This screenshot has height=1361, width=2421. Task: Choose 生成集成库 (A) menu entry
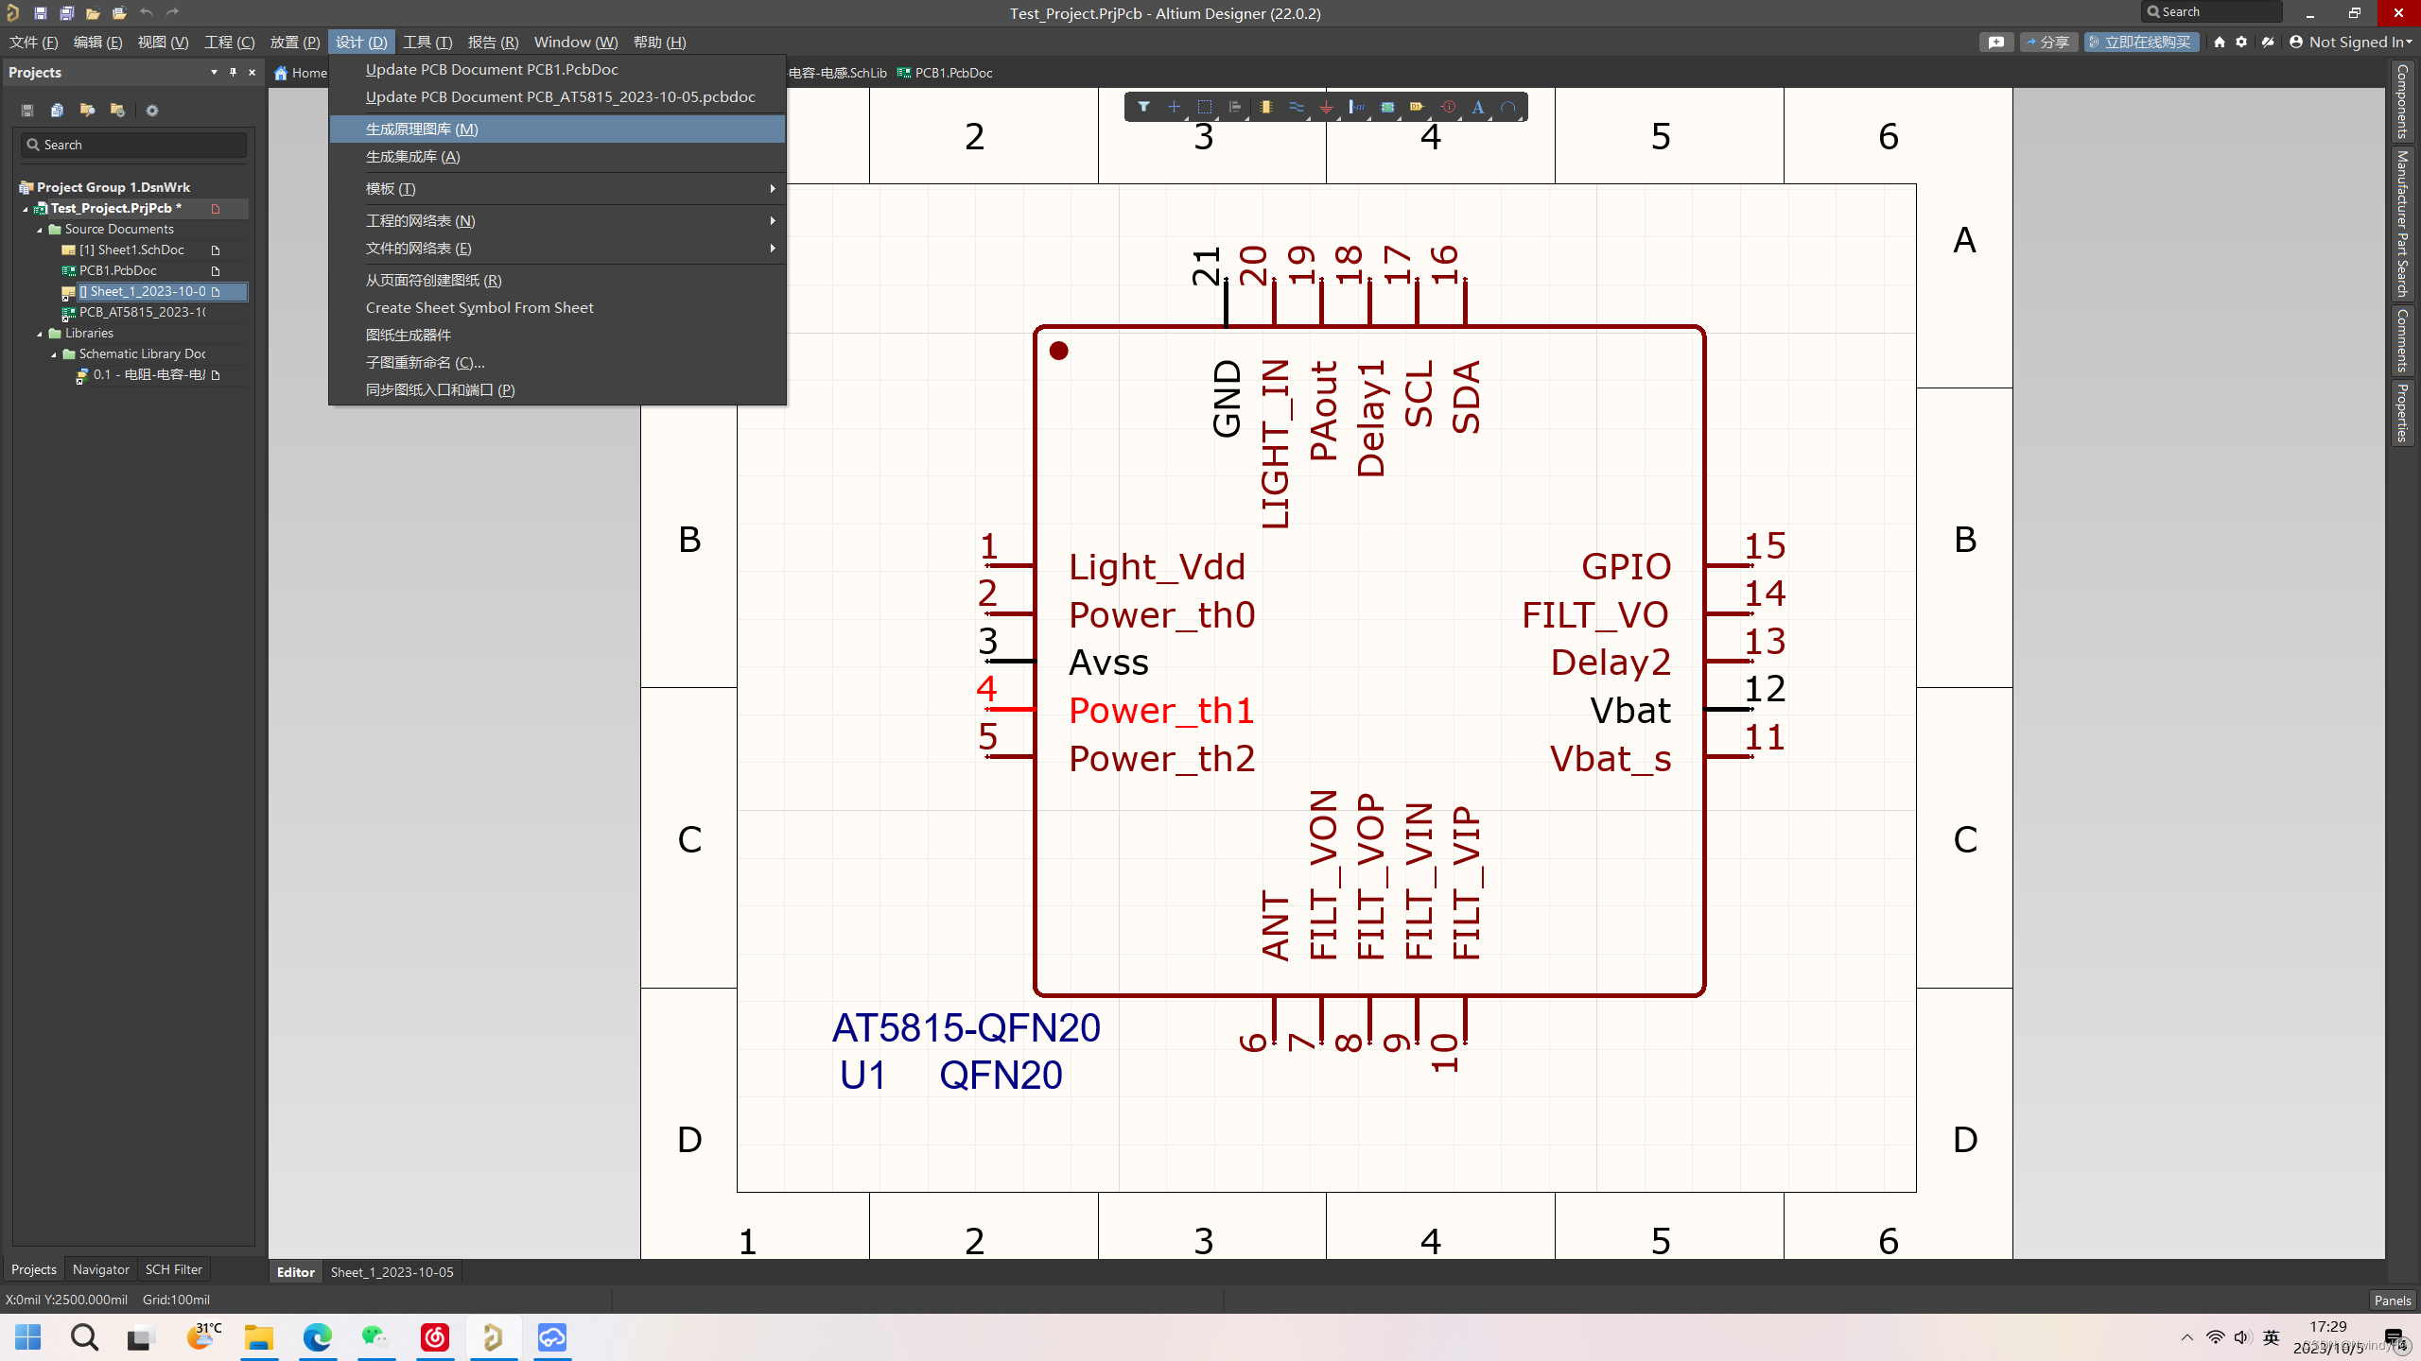click(413, 157)
